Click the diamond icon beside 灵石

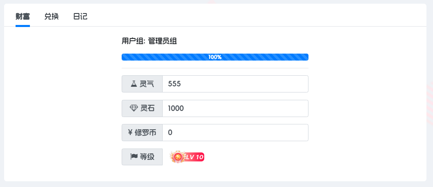[134, 108]
